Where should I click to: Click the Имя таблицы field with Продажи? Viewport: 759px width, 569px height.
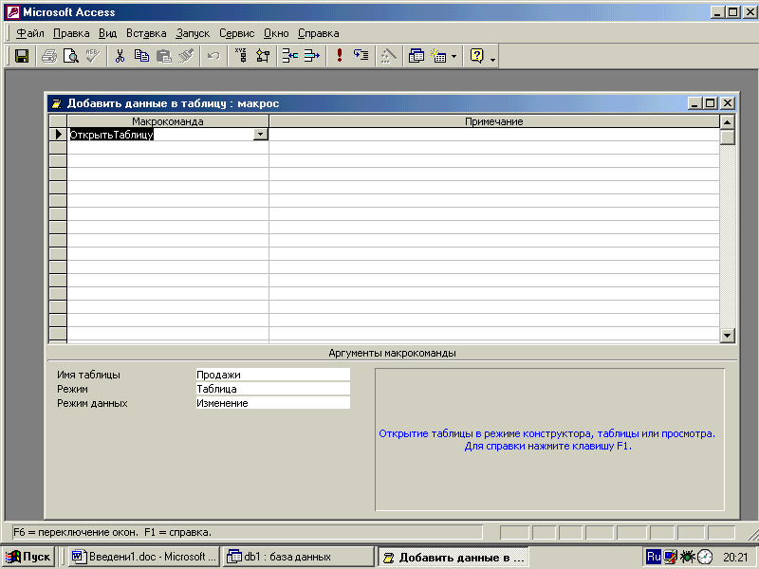[x=272, y=375]
